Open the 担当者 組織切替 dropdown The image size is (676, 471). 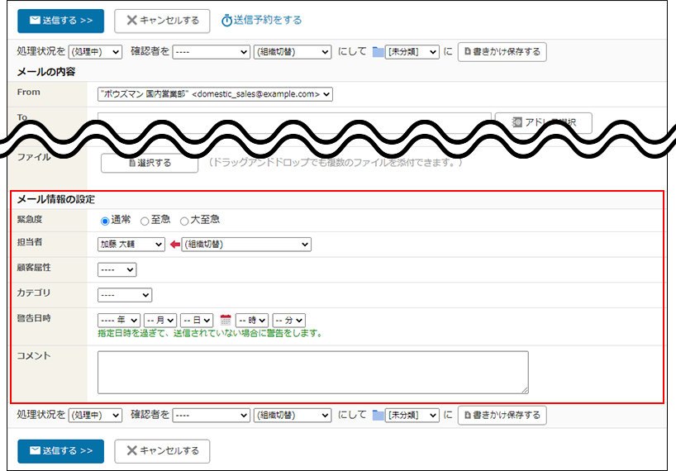(246, 245)
